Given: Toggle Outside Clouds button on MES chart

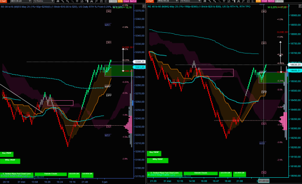Looking at the screenshot, I should point(51,174).
